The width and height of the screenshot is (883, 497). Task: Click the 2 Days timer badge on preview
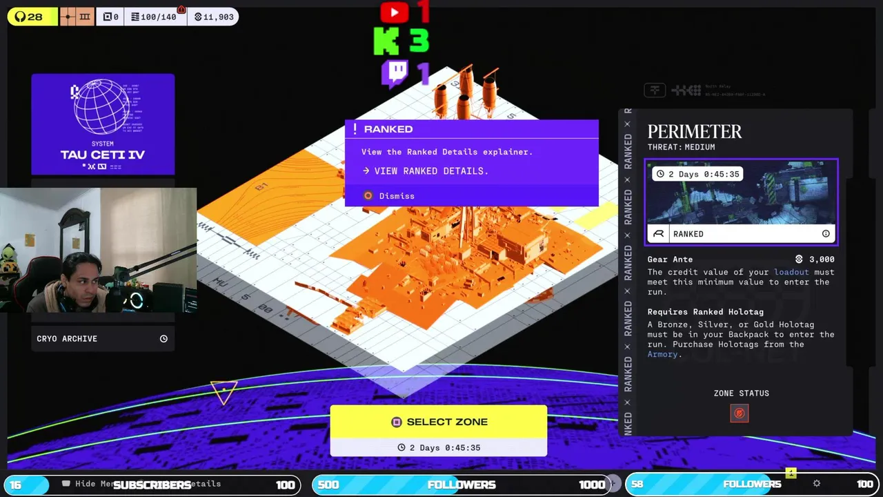(x=698, y=174)
